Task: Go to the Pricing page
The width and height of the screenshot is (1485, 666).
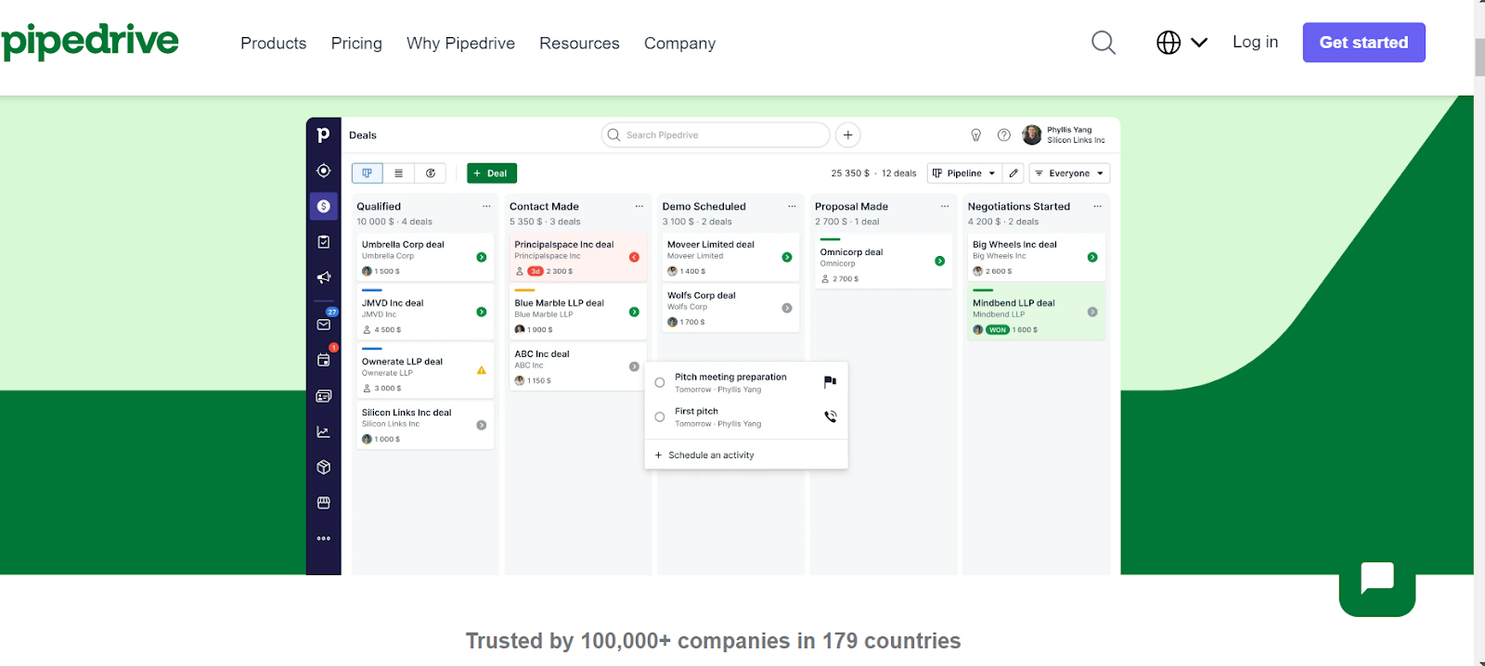Action: (x=356, y=44)
